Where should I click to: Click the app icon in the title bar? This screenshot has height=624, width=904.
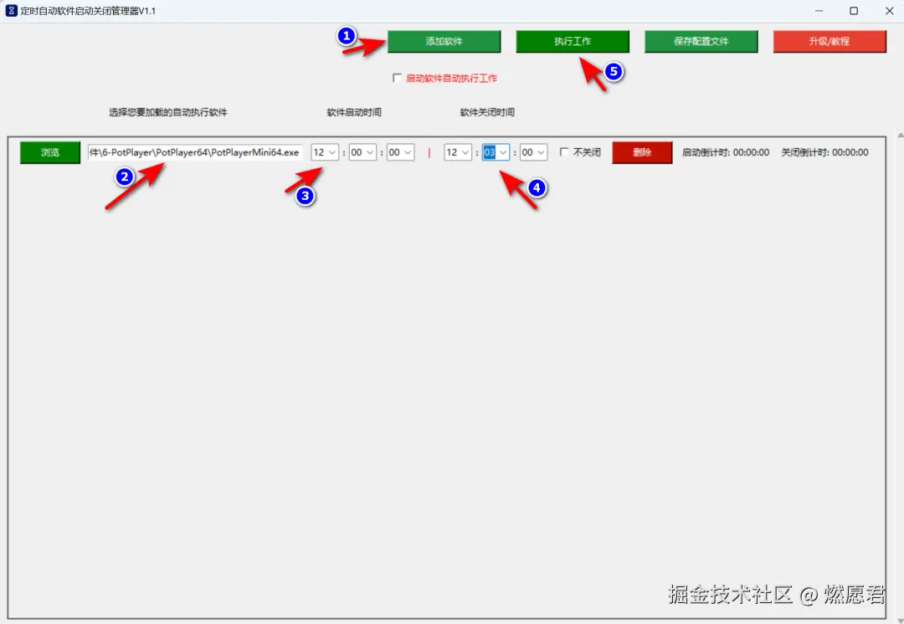point(10,11)
